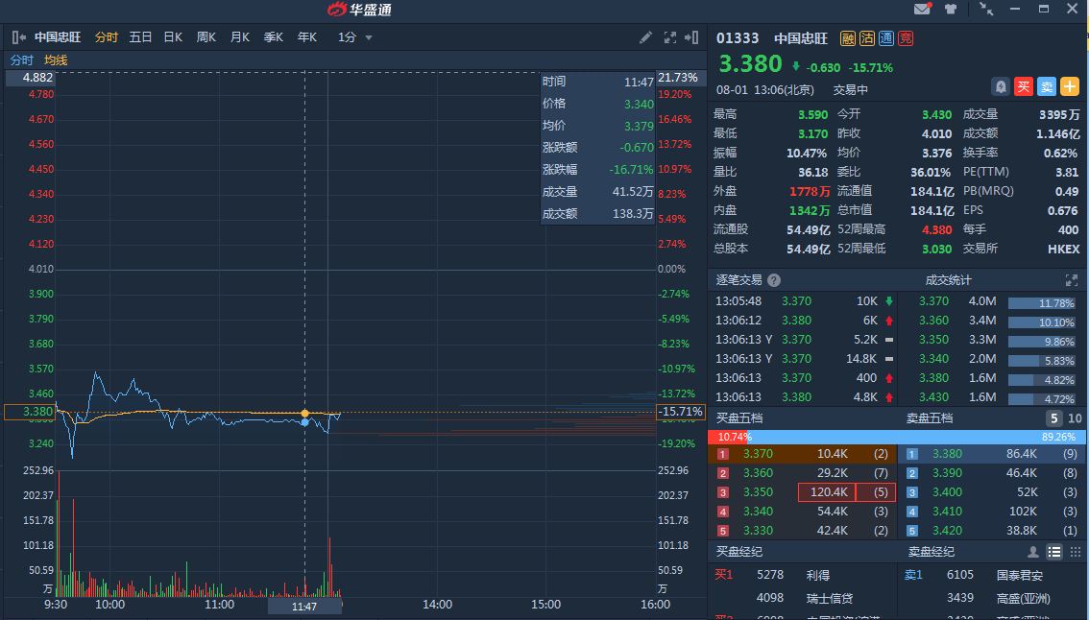
Task: Switch to 季K chart tab
Action: pyautogui.click(x=273, y=37)
